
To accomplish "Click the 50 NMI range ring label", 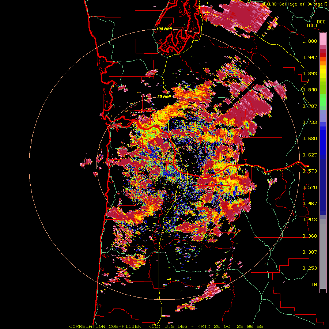I will coord(164,97).
